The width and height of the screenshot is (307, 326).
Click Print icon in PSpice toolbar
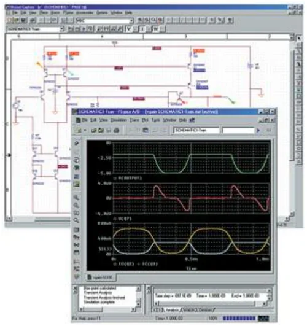click(x=117, y=130)
